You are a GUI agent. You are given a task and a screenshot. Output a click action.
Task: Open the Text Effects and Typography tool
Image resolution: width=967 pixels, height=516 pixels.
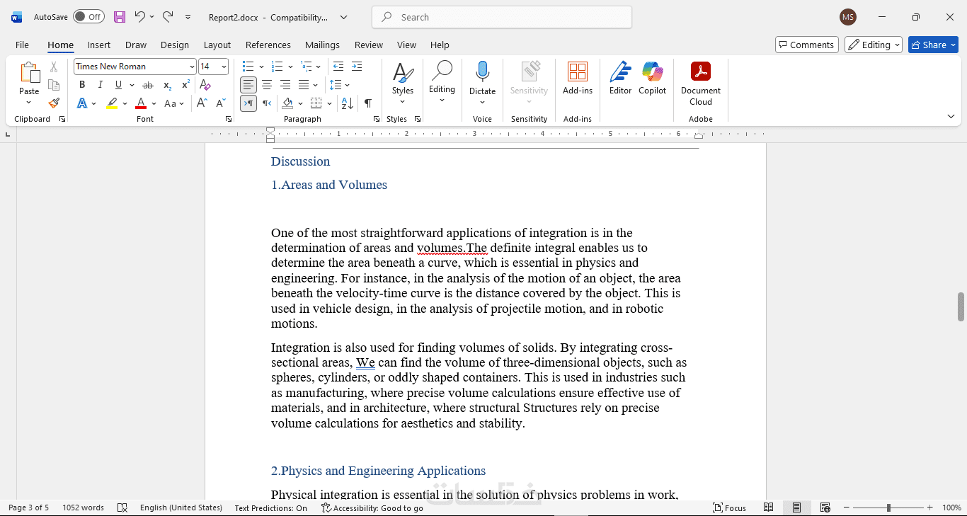(82, 103)
